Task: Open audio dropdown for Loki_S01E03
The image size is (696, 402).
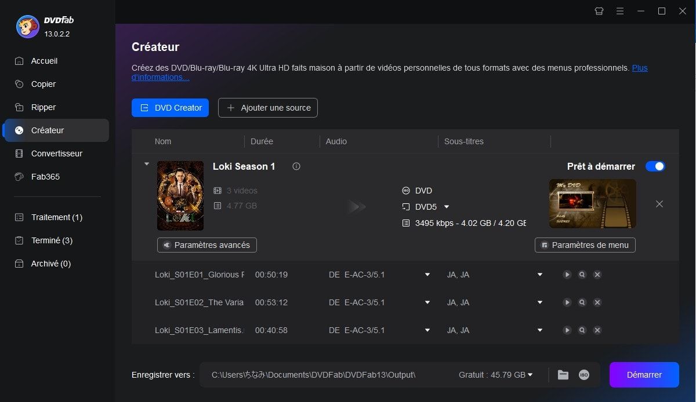Action: tap(427, 330)
